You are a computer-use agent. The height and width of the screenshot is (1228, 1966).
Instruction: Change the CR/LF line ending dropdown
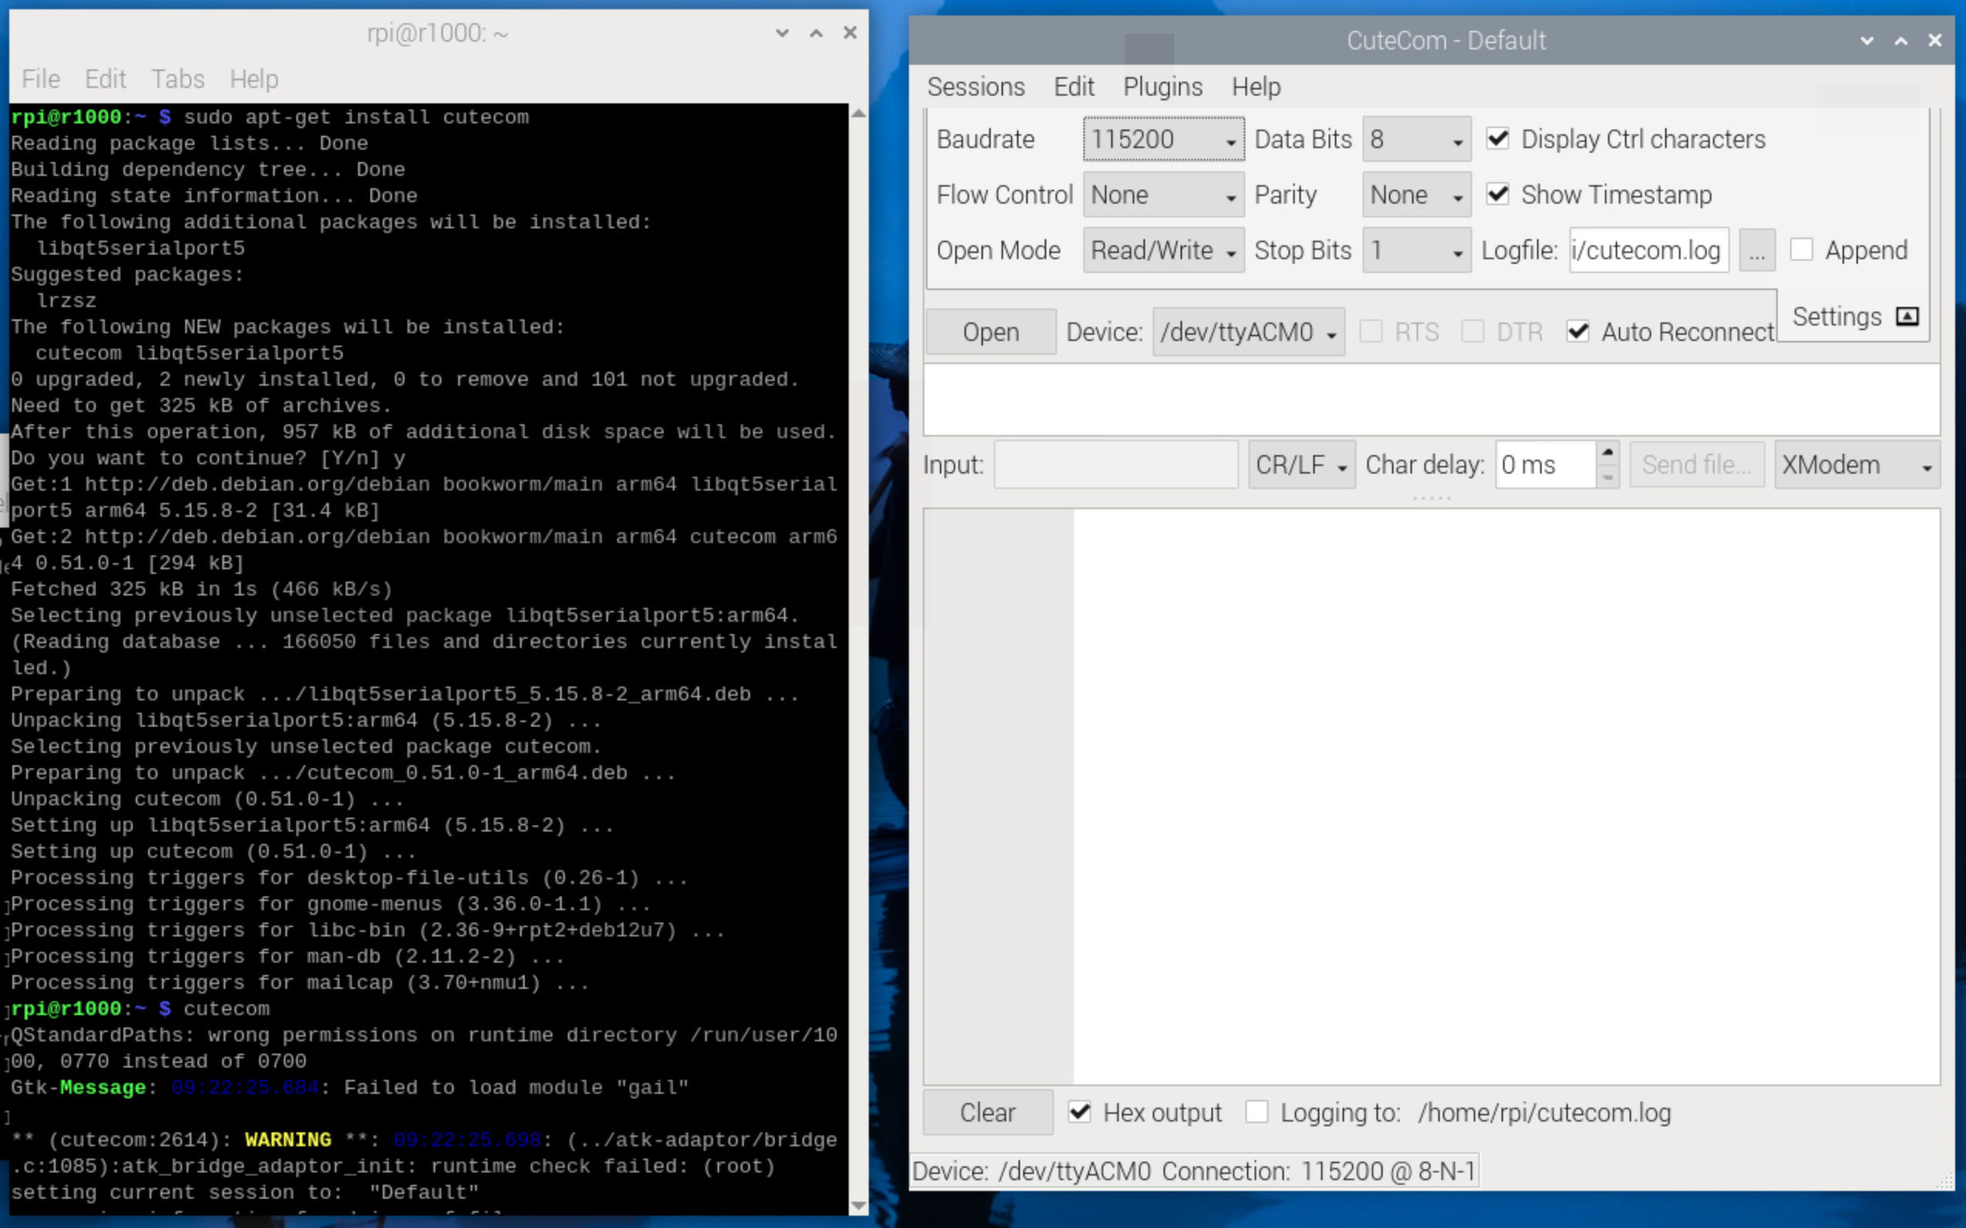pyautogui.click(x=1302, y=464)
